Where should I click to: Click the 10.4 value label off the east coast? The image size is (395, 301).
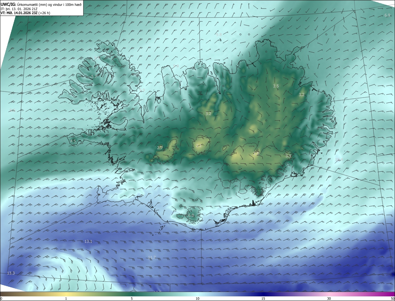point(339,159)
